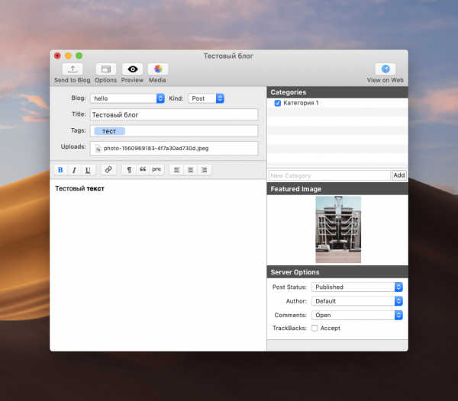
Task: Open the Media photos icon
Action: tap(158, 69)
